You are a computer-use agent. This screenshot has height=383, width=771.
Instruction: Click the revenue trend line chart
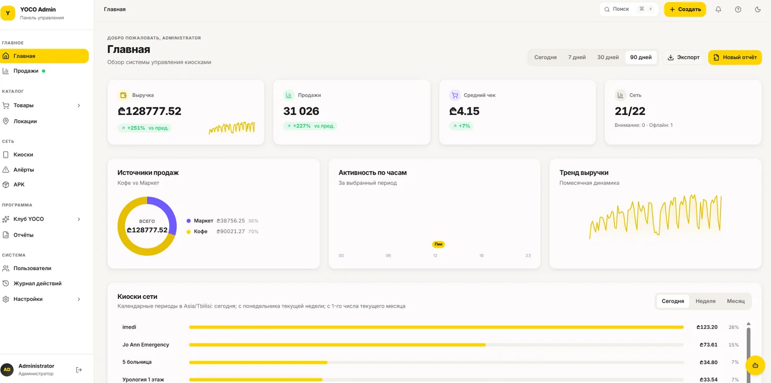point(655,217)
